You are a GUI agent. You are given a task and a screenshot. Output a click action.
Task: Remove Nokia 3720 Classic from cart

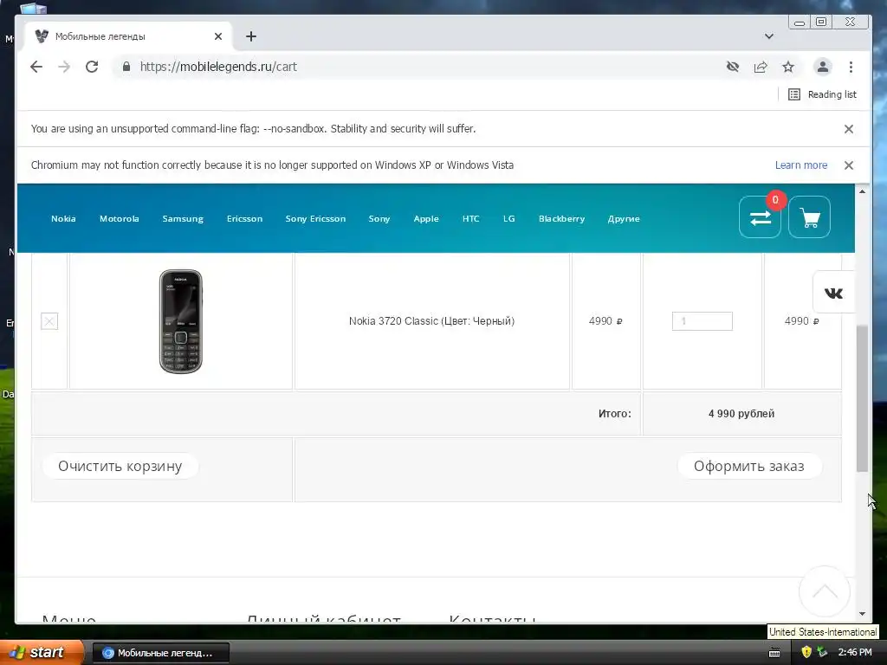(49, 321)
